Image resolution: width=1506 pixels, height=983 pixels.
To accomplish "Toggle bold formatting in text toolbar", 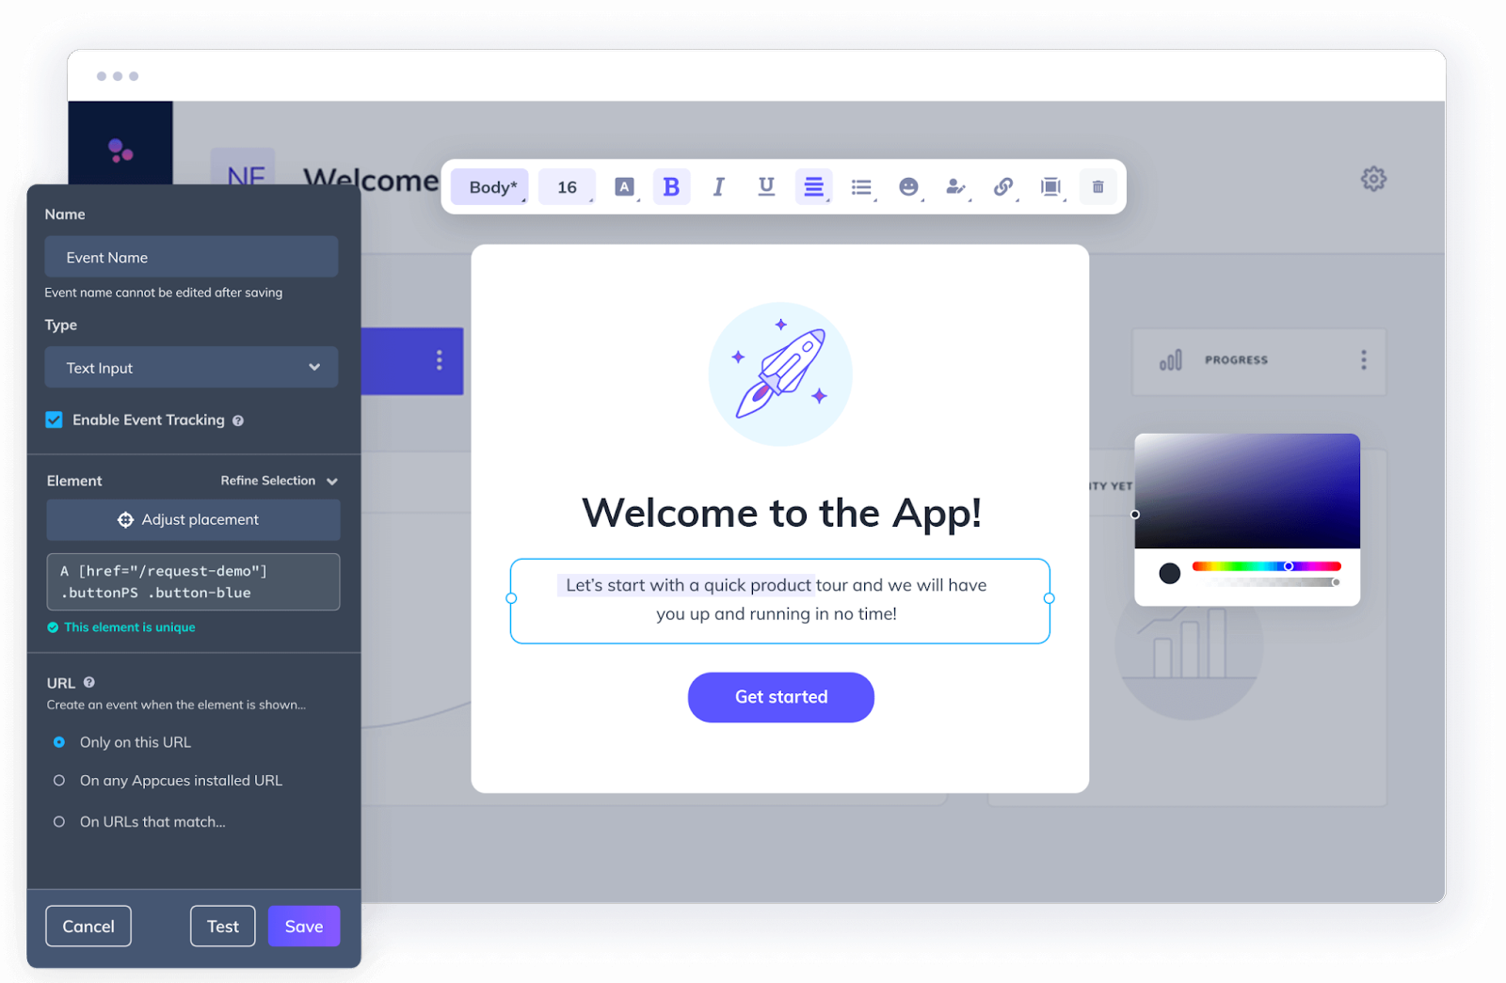I will pos(671,187).
